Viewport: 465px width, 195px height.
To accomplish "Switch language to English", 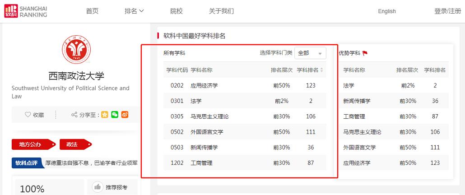I will (387, 11).
